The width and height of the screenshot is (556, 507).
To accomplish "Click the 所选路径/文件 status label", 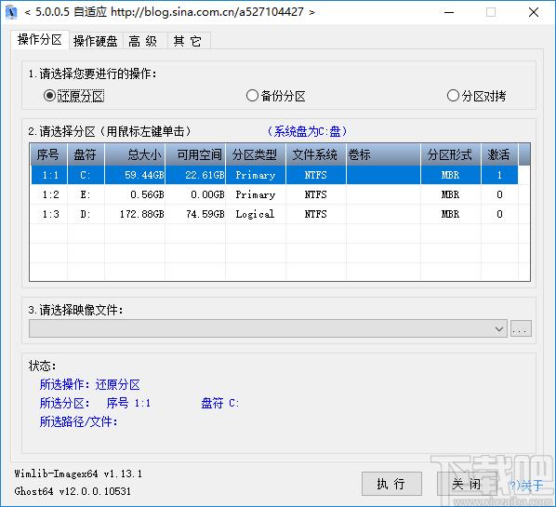I will [x=78, y=421].
